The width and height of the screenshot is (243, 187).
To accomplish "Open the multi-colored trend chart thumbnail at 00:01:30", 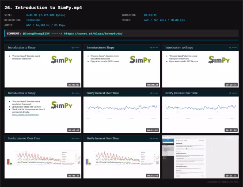I will coord(43,157).
